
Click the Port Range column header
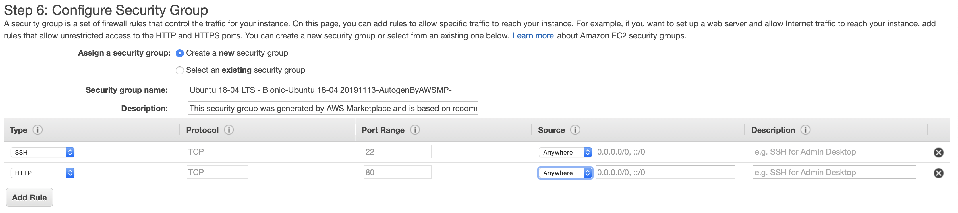pos(383,130)
